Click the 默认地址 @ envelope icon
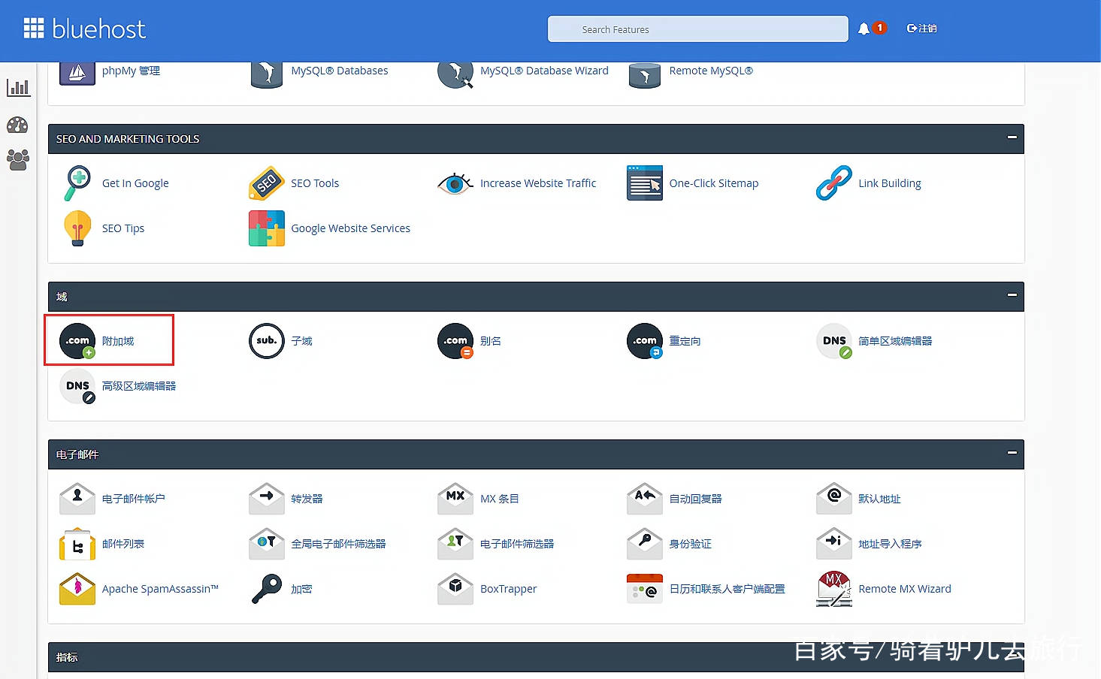The height and width of the screenshot is (679, 1101). pyautogui.click(x=834, y=499)
